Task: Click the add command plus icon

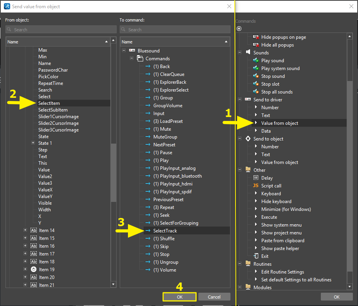Action: tap(239, 29)
